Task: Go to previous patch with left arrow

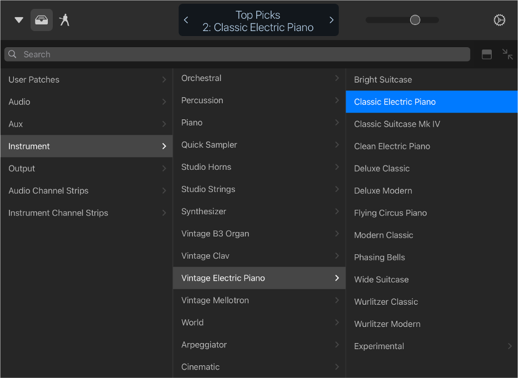Action: click(186, 20)
